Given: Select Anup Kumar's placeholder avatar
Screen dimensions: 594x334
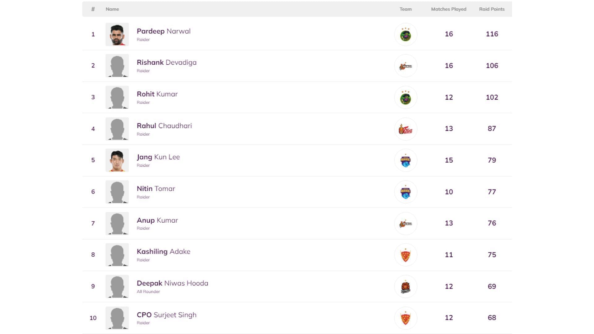Looking at the screenshot, I should pos(117,223).
